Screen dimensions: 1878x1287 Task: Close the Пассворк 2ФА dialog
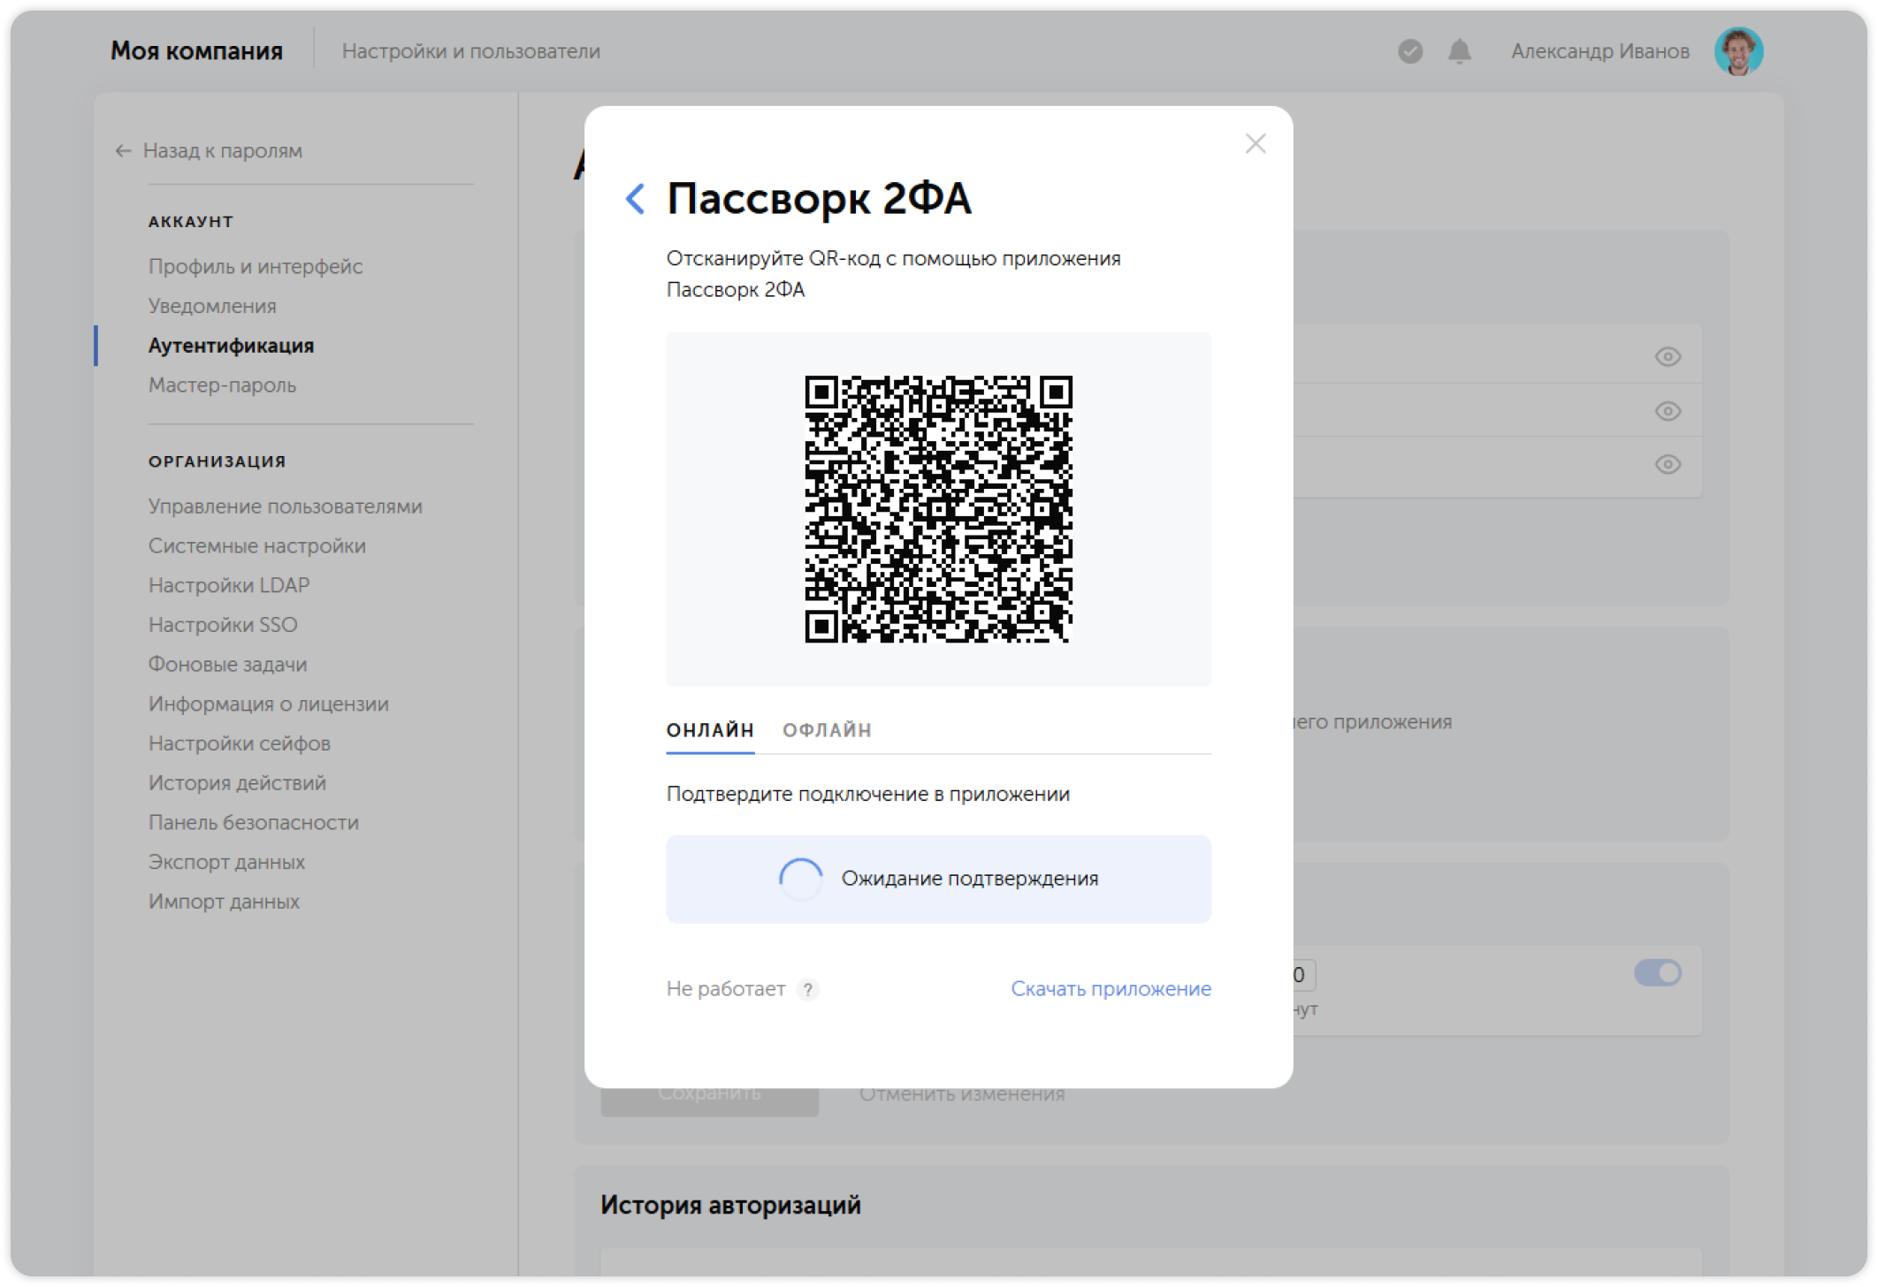(1255, 143)
